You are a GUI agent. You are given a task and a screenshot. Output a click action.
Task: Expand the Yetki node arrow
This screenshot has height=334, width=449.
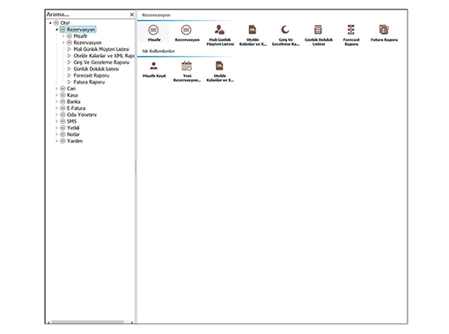[x=57, y=128]
